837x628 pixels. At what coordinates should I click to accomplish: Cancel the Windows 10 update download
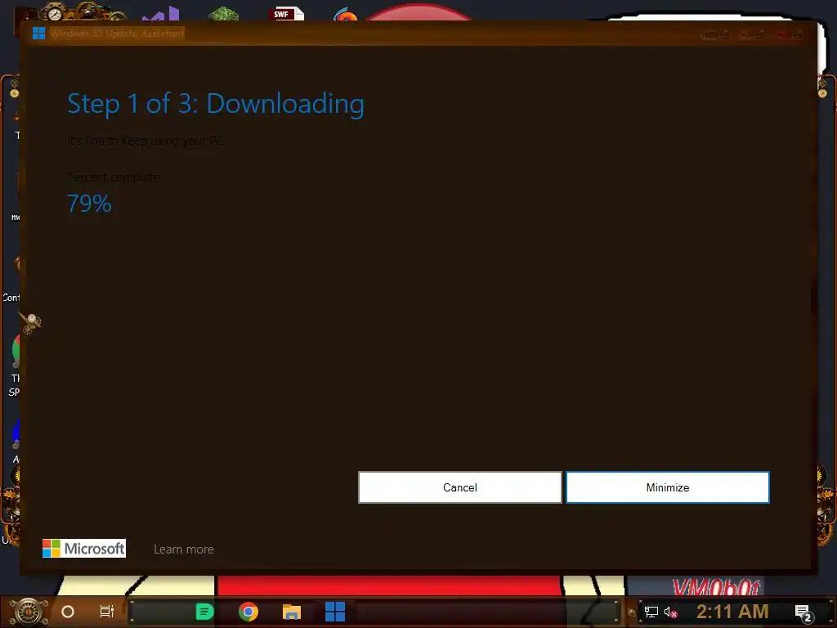459,487
